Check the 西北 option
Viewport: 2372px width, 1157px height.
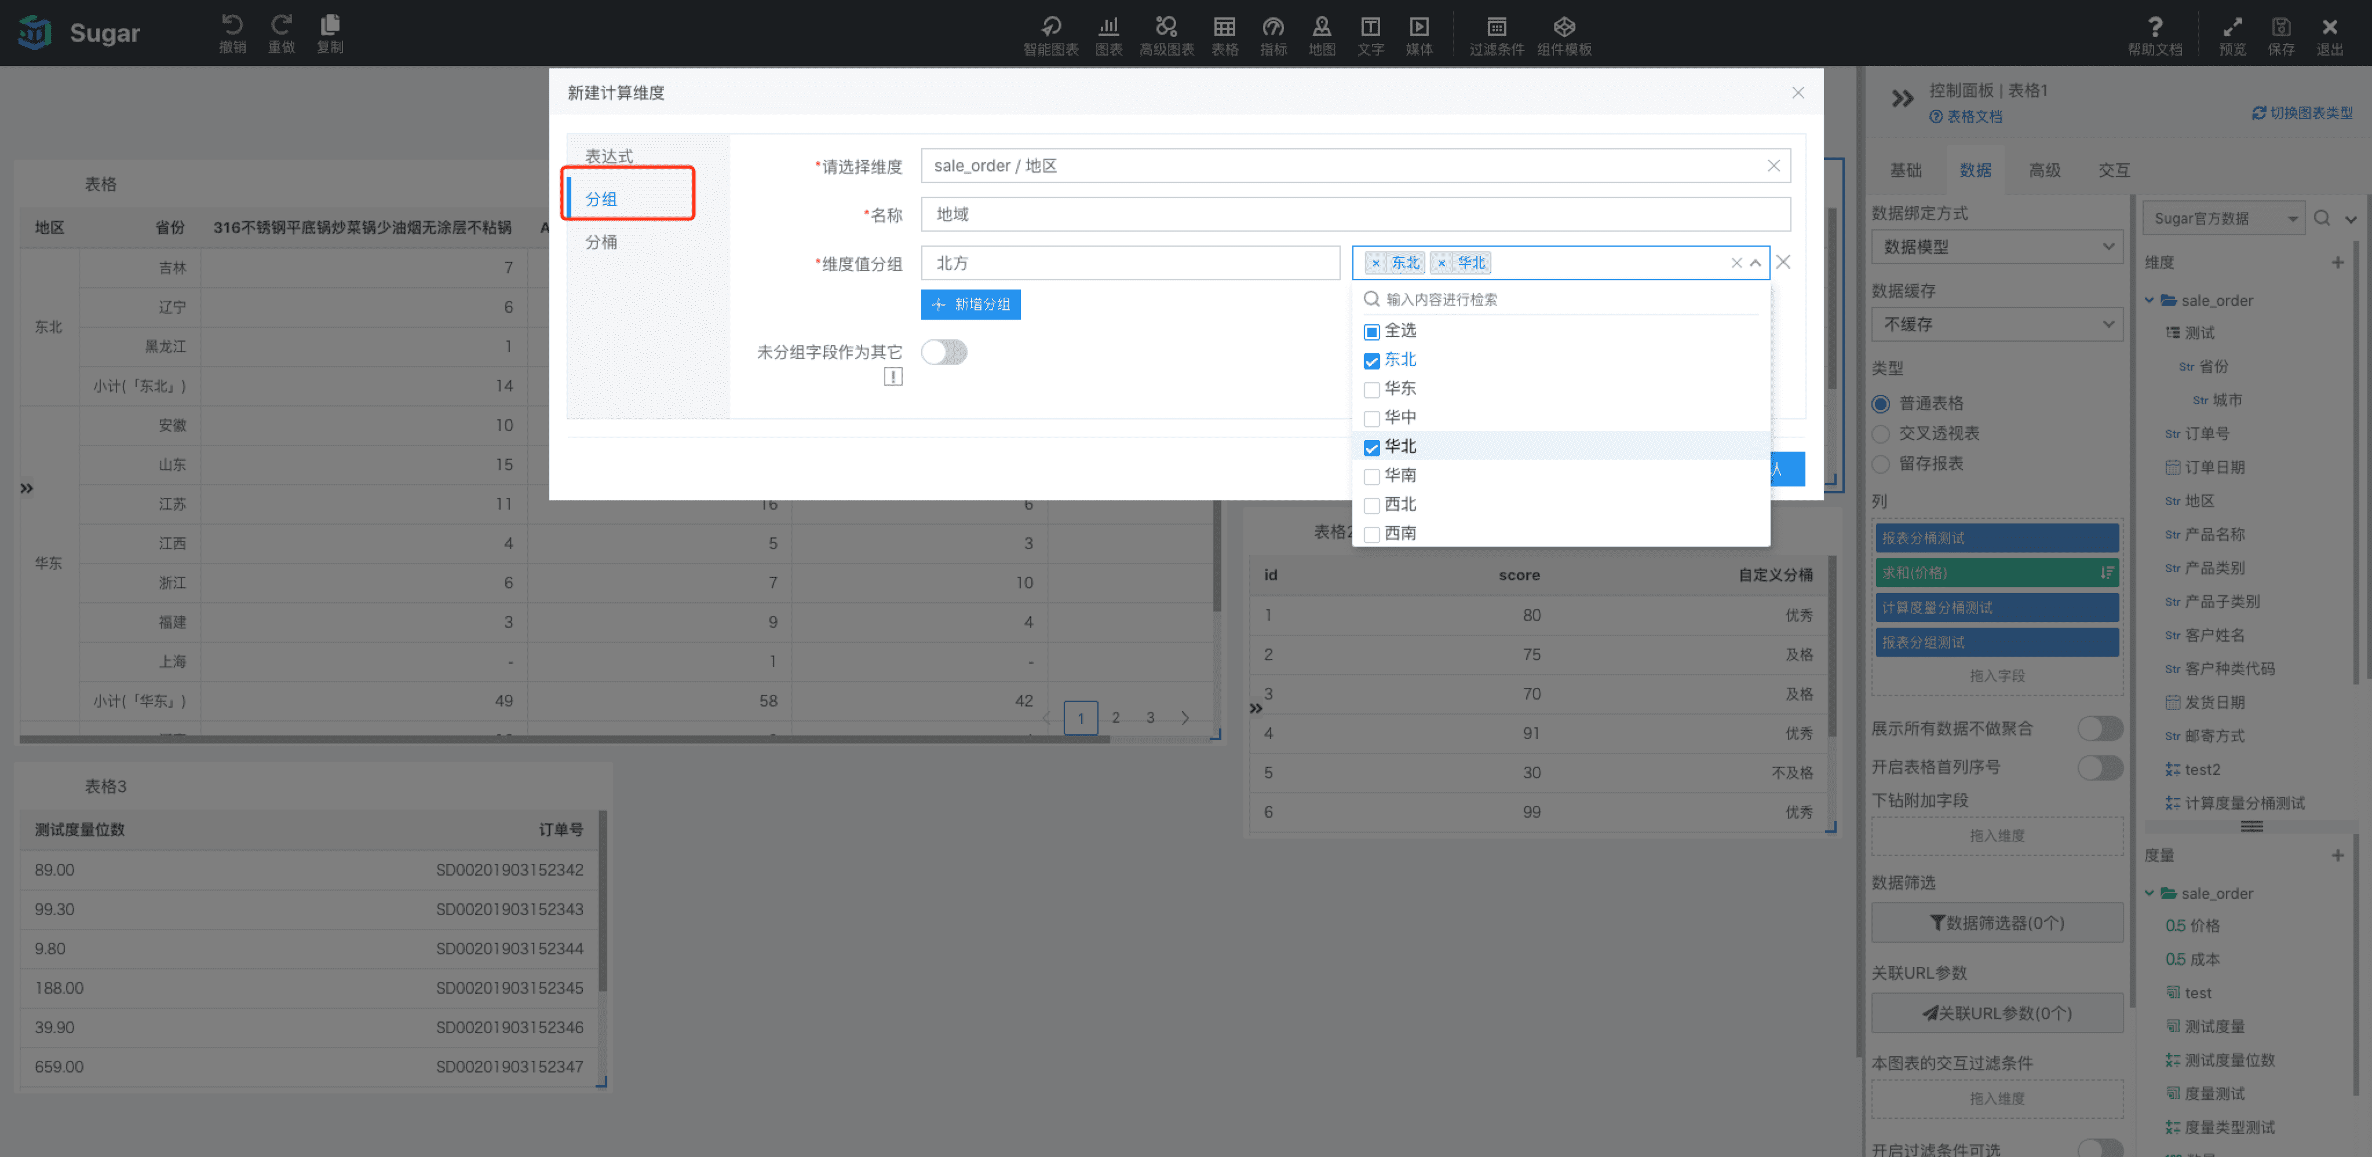[x=1372, y=506]
